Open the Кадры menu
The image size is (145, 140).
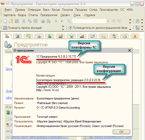pos(22,15)
